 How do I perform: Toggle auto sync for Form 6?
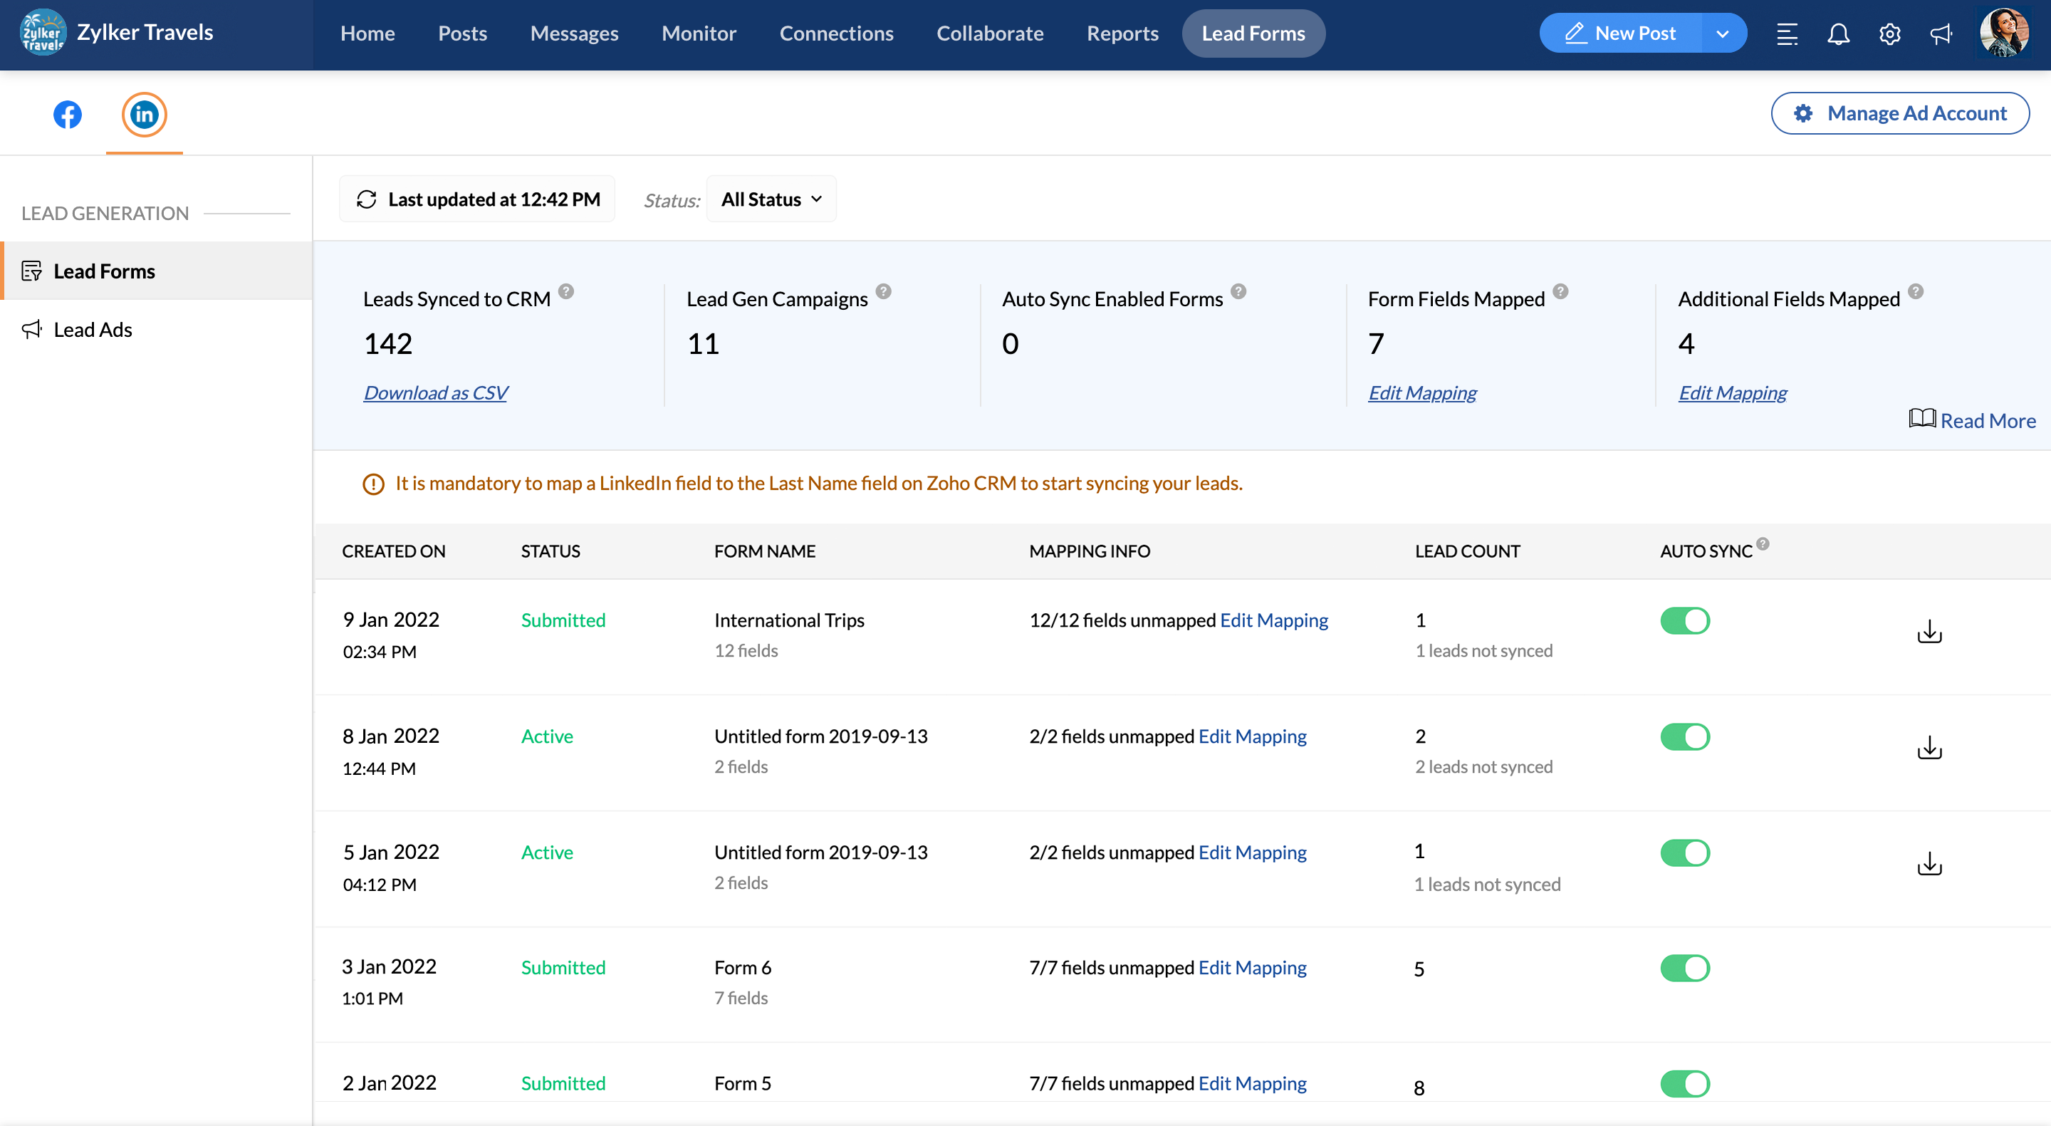coord(1685,967)
